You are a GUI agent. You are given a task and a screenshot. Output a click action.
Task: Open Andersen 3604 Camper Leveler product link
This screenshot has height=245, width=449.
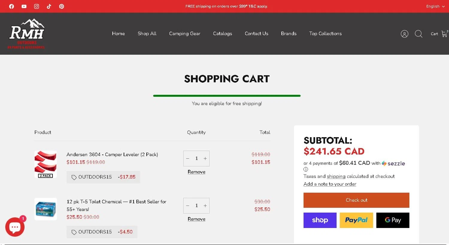tap(112, 155)
